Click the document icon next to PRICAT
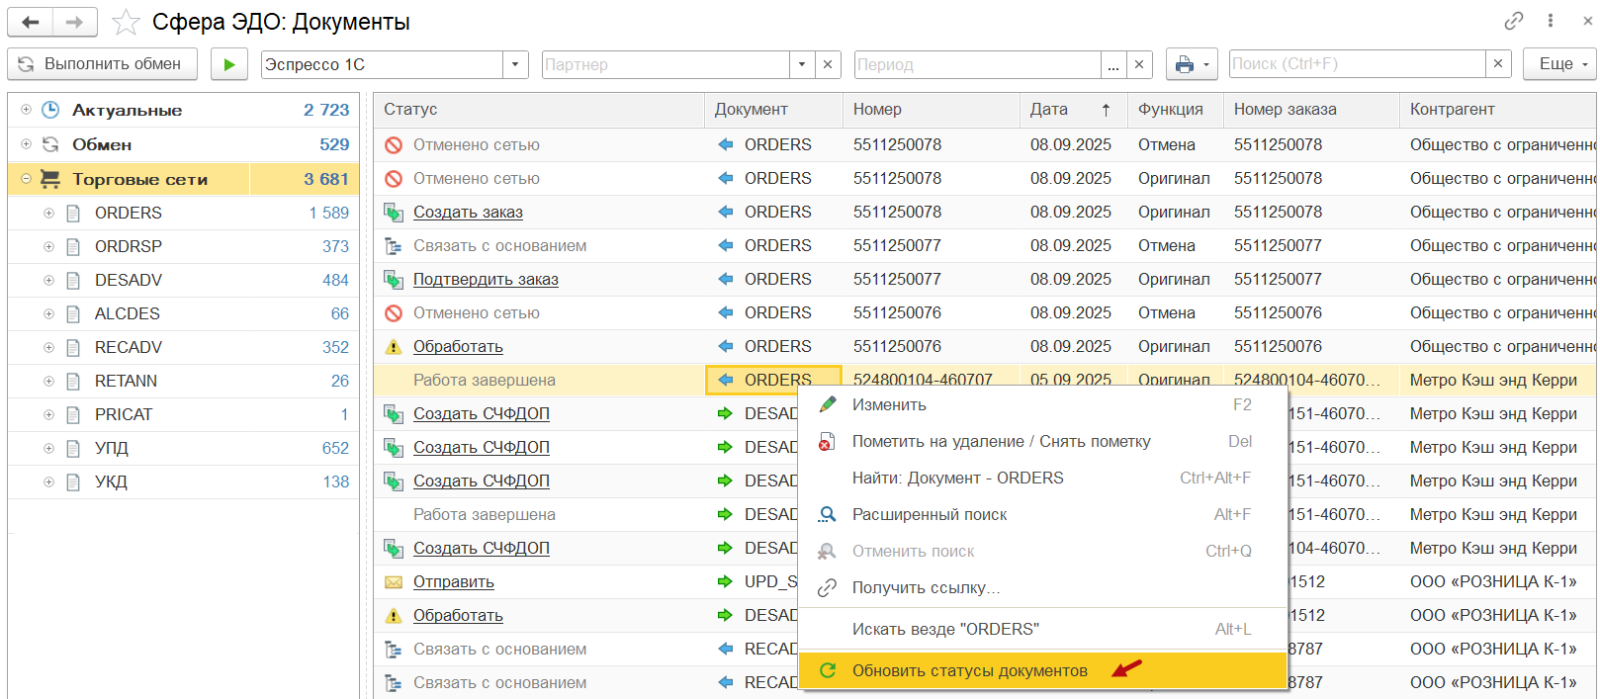 (x=73, y=415)
